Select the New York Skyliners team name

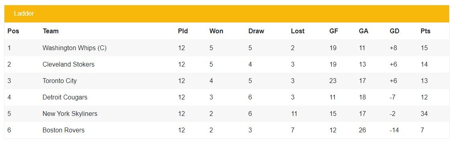point(70,114)
